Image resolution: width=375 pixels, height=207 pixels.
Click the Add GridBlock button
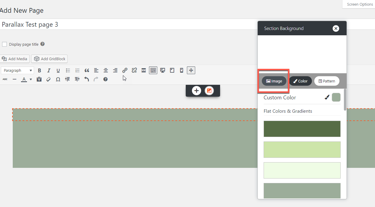[x=49, y=59]
